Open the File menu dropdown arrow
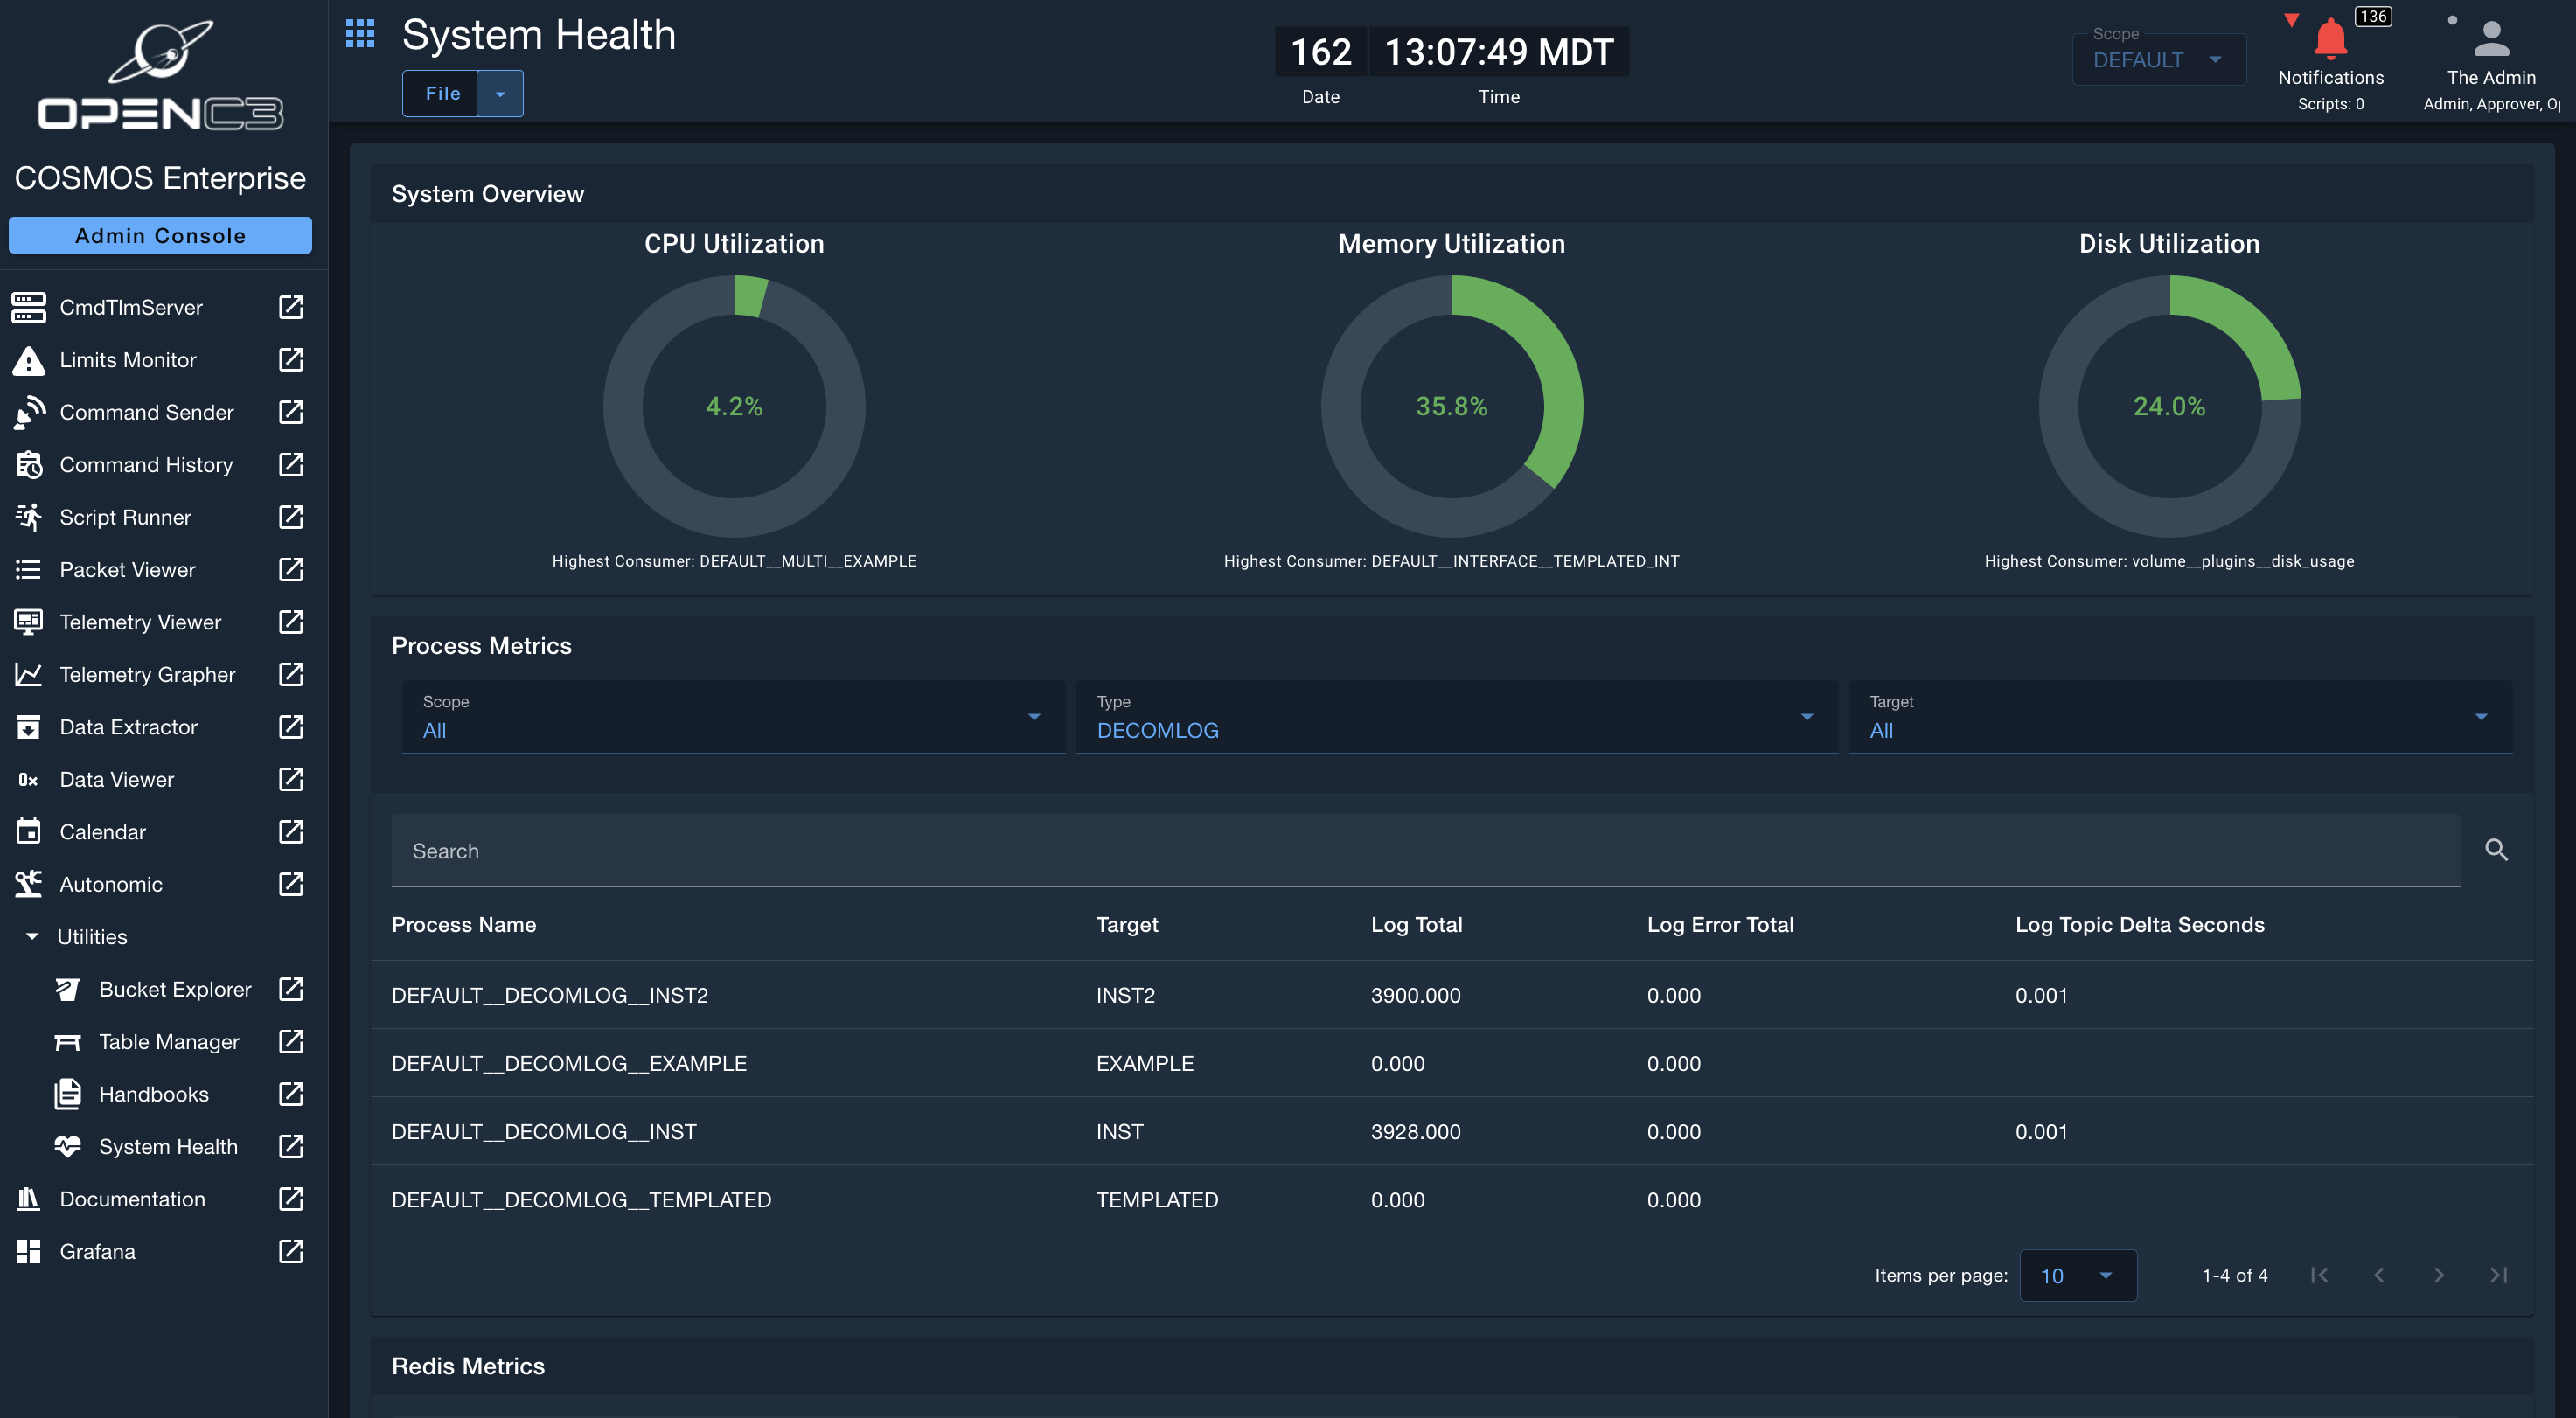 click(x=500, y=93)
